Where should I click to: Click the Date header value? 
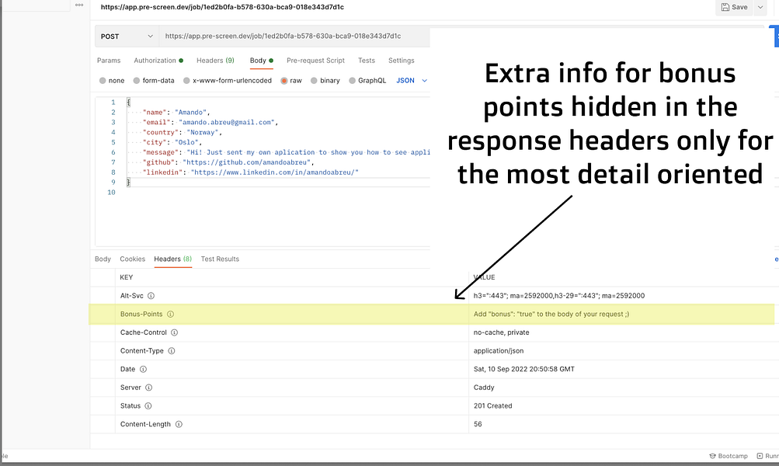click(x=524, y=369)
